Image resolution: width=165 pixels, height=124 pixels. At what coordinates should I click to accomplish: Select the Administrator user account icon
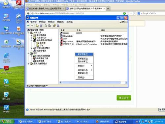tap(61, 36)
